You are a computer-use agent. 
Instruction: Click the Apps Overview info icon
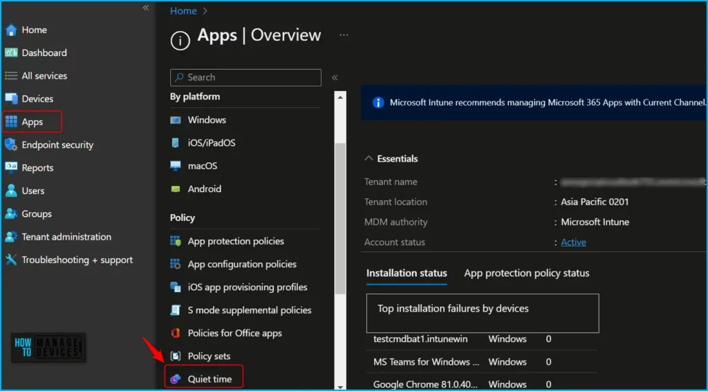click(180, 41)
